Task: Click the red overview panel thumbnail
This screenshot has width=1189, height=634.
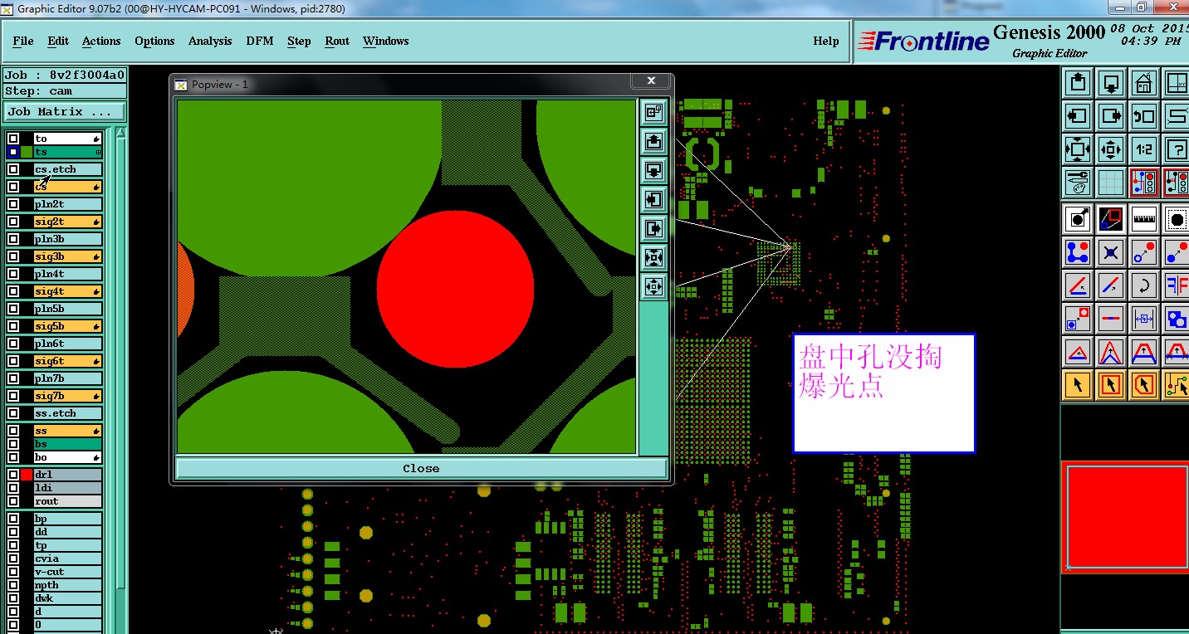Action: (x=1126, y=517)
